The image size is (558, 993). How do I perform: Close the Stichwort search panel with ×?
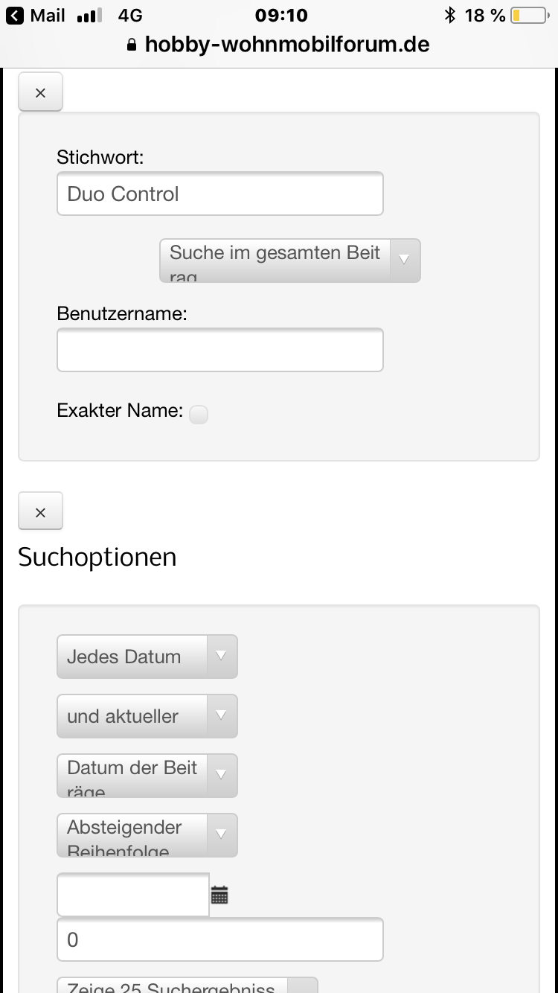(40, 92)
